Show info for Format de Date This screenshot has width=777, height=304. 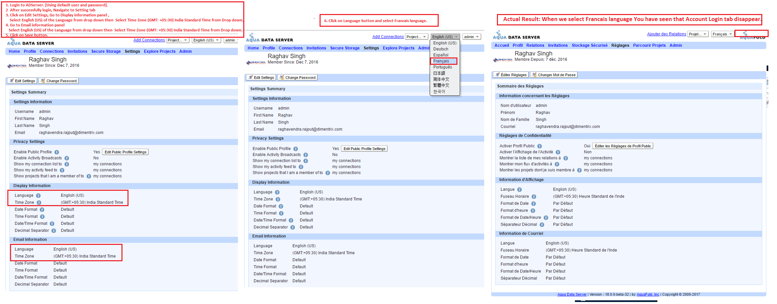tap(534, 204)
